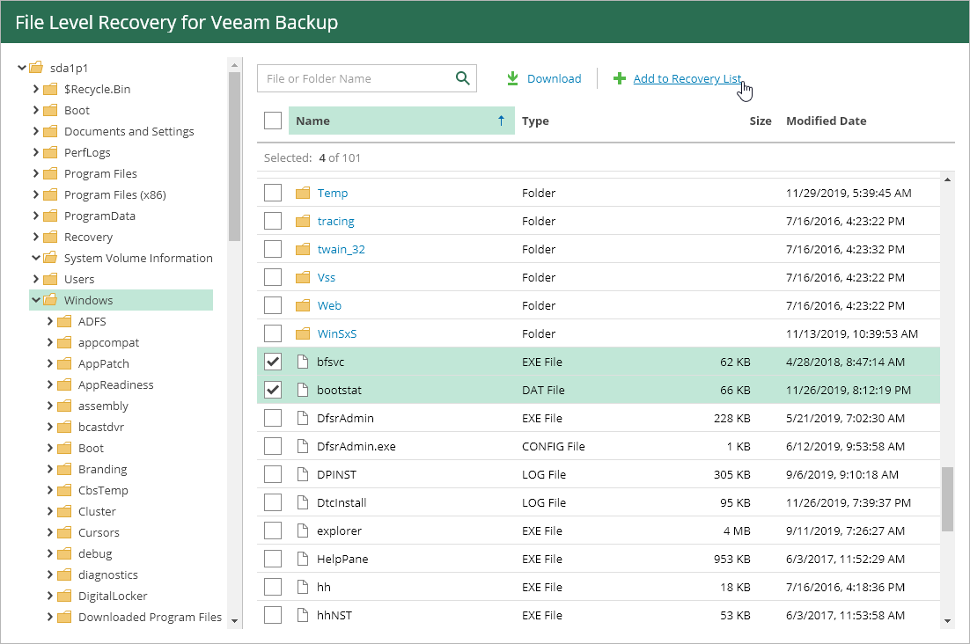
Task: Expand the diagnostics tree node
Action: [x=50, y=574]
